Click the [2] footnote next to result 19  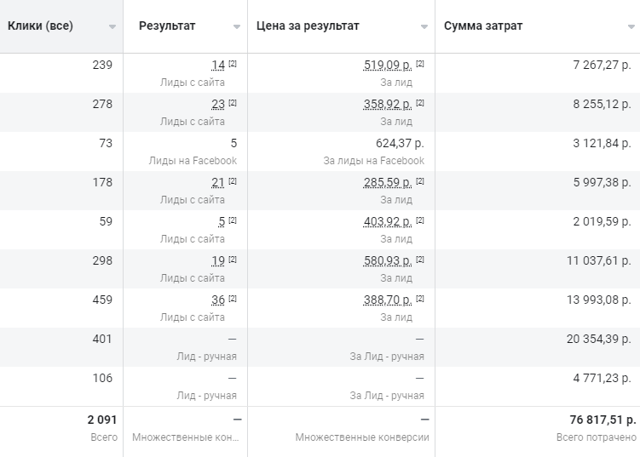pos(233,260)
